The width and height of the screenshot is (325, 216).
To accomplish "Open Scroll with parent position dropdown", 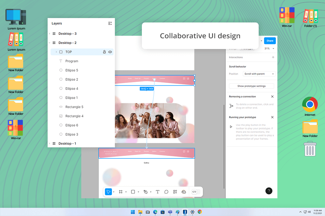I will click(259, 74).
